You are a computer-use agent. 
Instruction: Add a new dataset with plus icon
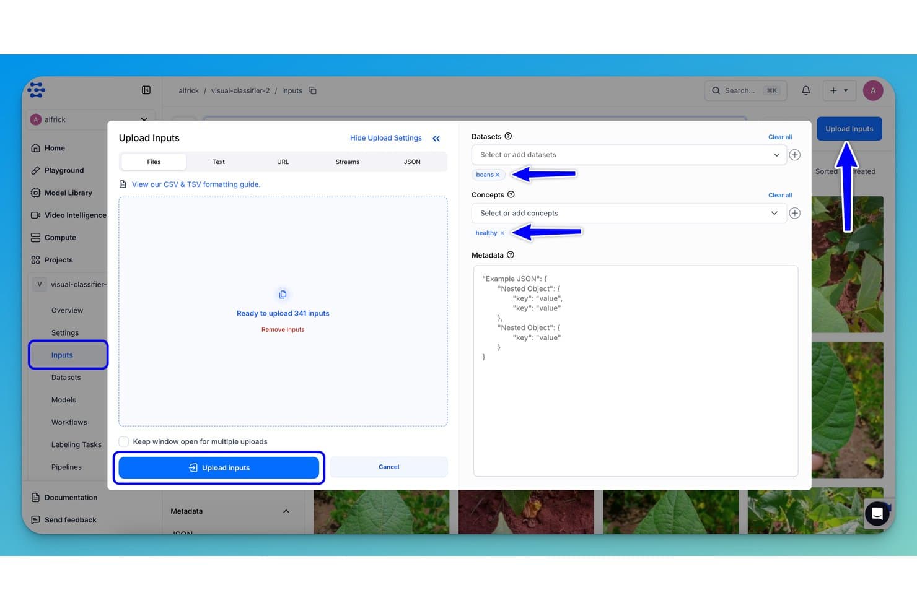[x=795, y=155]
